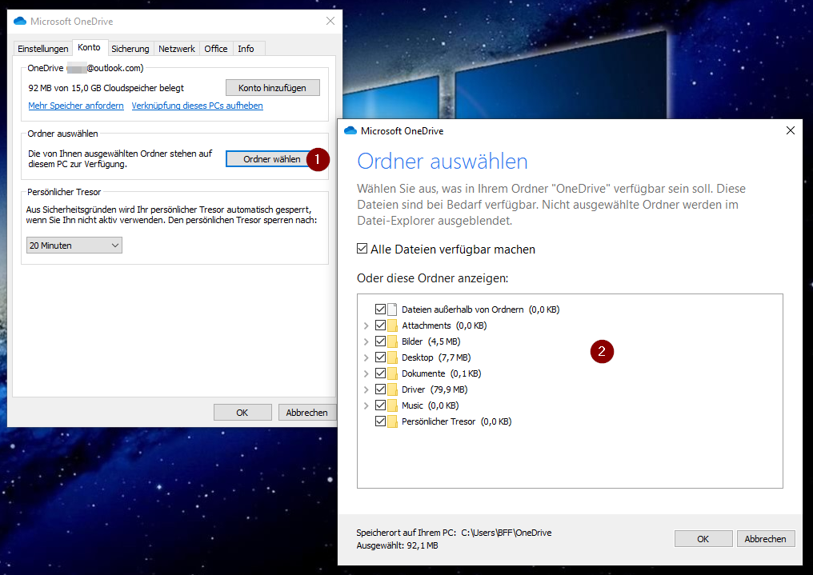Image resolution: width=813 pixels, height=575 pixels.
Task: Switch to the Einstellungen tab
Action: (x=43, y=49)
